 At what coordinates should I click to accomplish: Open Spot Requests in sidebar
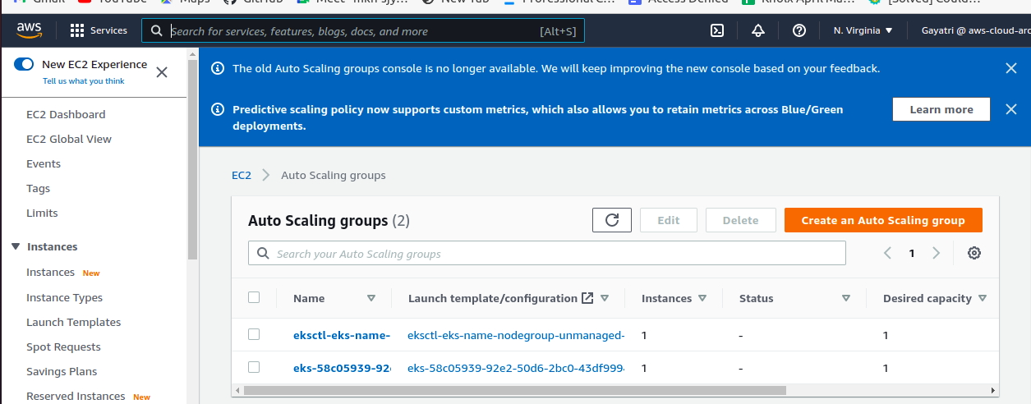[63, 347]
